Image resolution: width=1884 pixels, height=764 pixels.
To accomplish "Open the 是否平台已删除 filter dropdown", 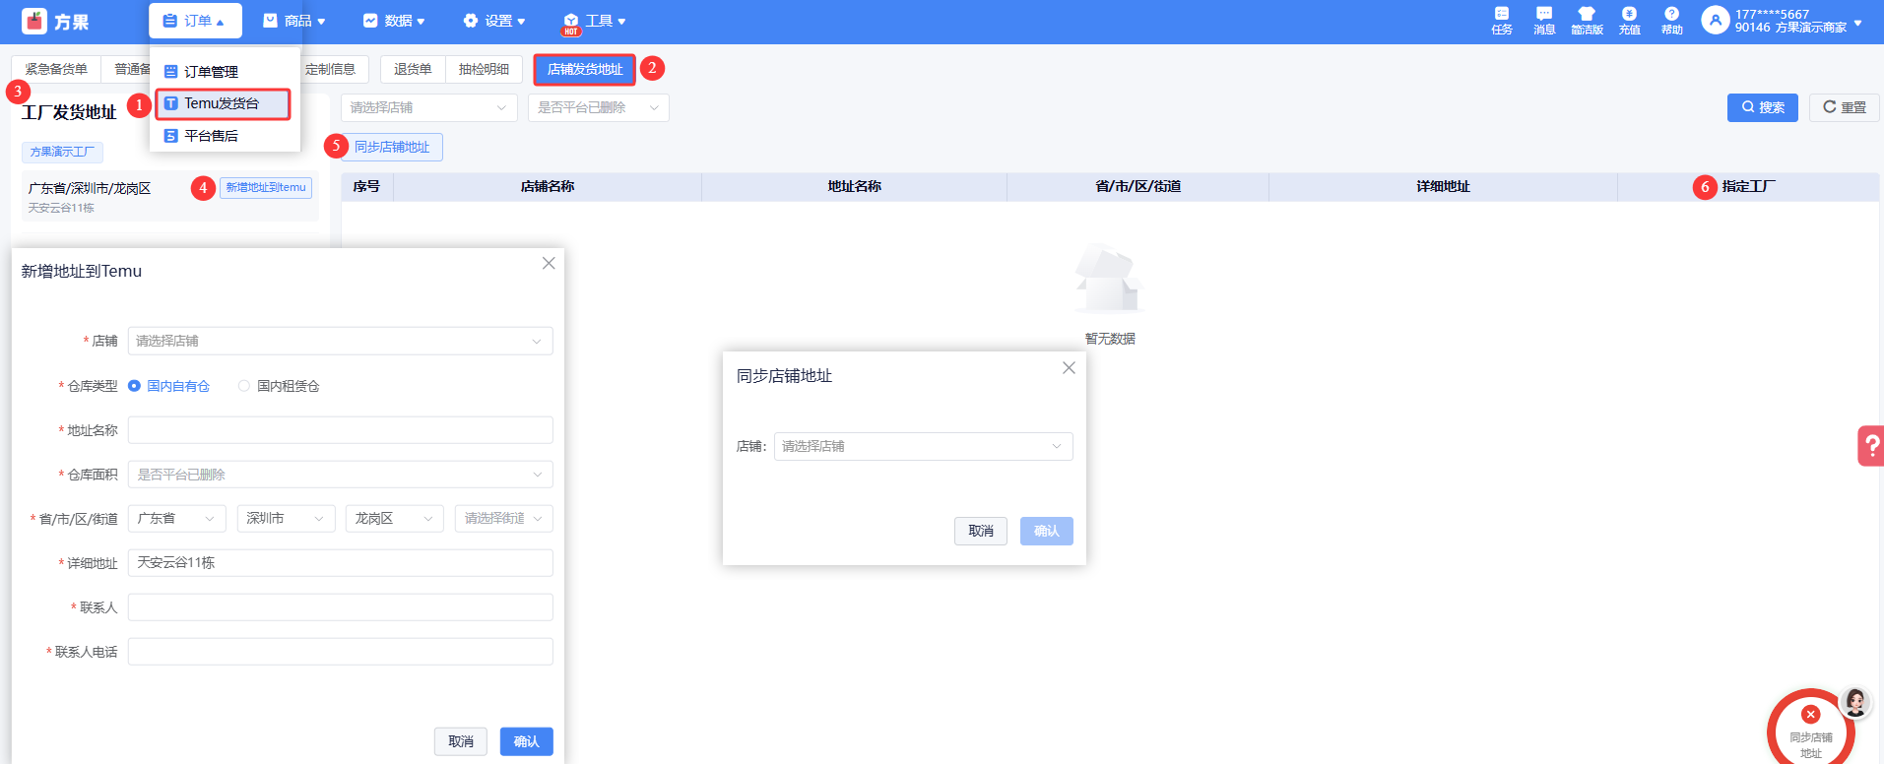I will coord(598,107).
